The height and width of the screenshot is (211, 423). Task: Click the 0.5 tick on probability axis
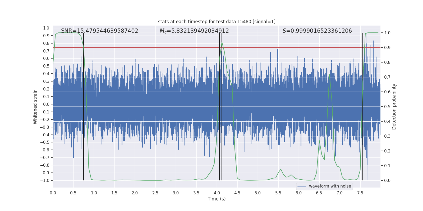click(x=387, y=107)
